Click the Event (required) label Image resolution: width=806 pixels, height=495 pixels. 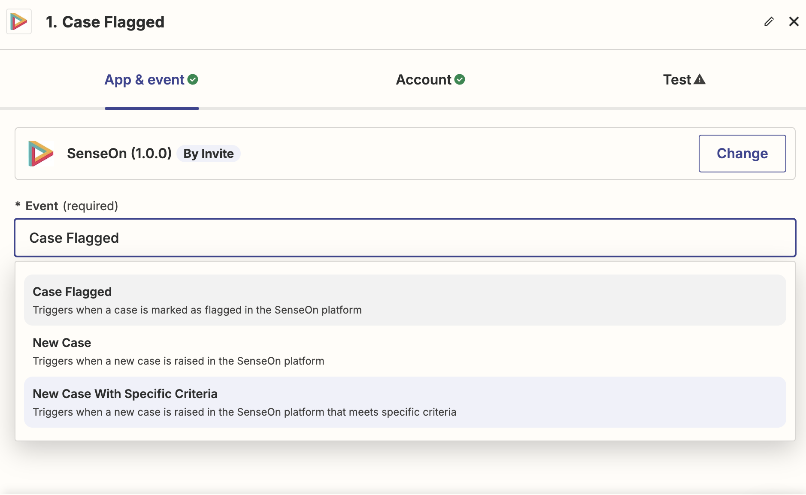click(67, 206)
